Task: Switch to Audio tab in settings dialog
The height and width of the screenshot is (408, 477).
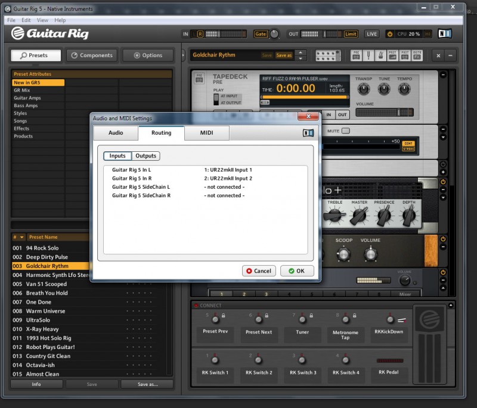Action: pyautogui.click(x=116, y=133)
